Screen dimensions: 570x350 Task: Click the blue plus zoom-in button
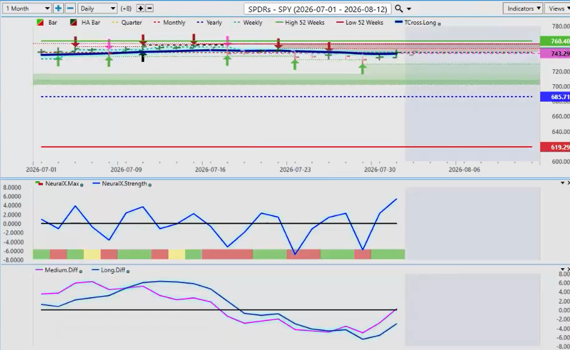pos(58,8)
